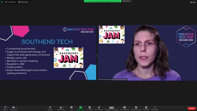Click the green screen-viewing banner
Screen dimensions: 197x111
click(103, 1)
